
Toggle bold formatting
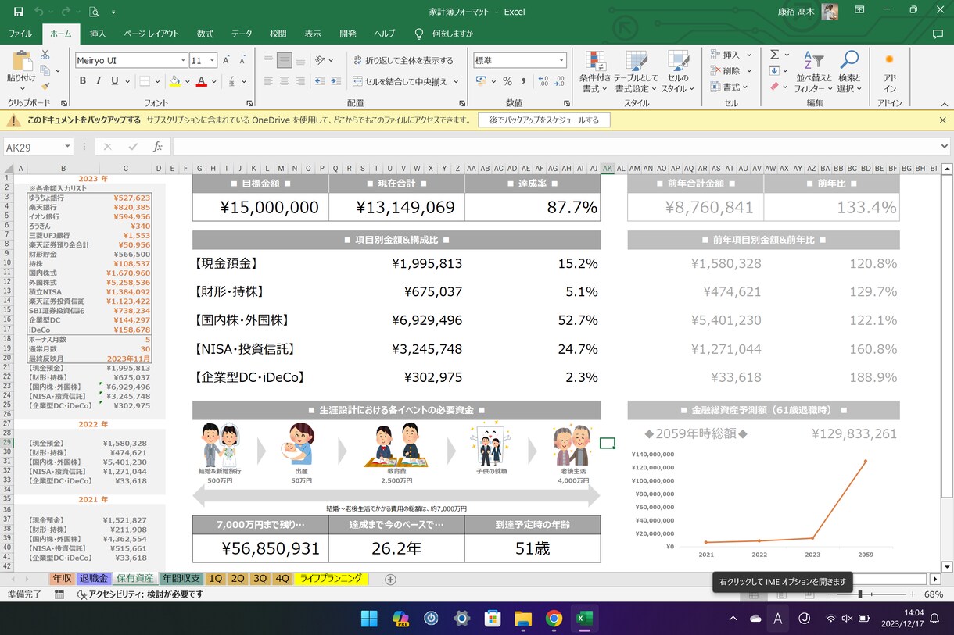click(82, 81)
